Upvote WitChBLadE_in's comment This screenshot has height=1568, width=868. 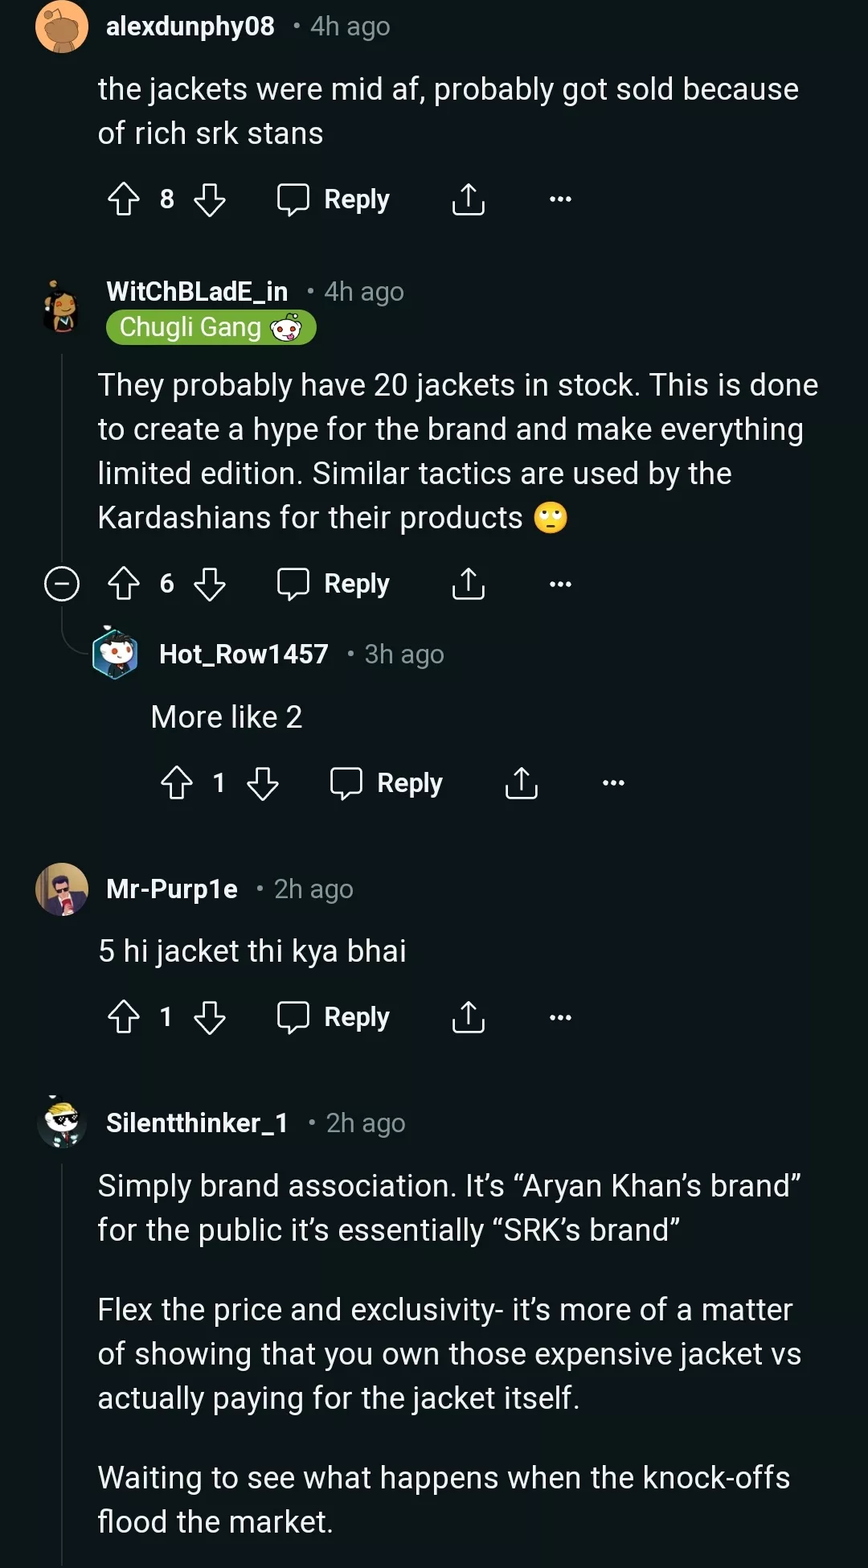pos(124,584)
